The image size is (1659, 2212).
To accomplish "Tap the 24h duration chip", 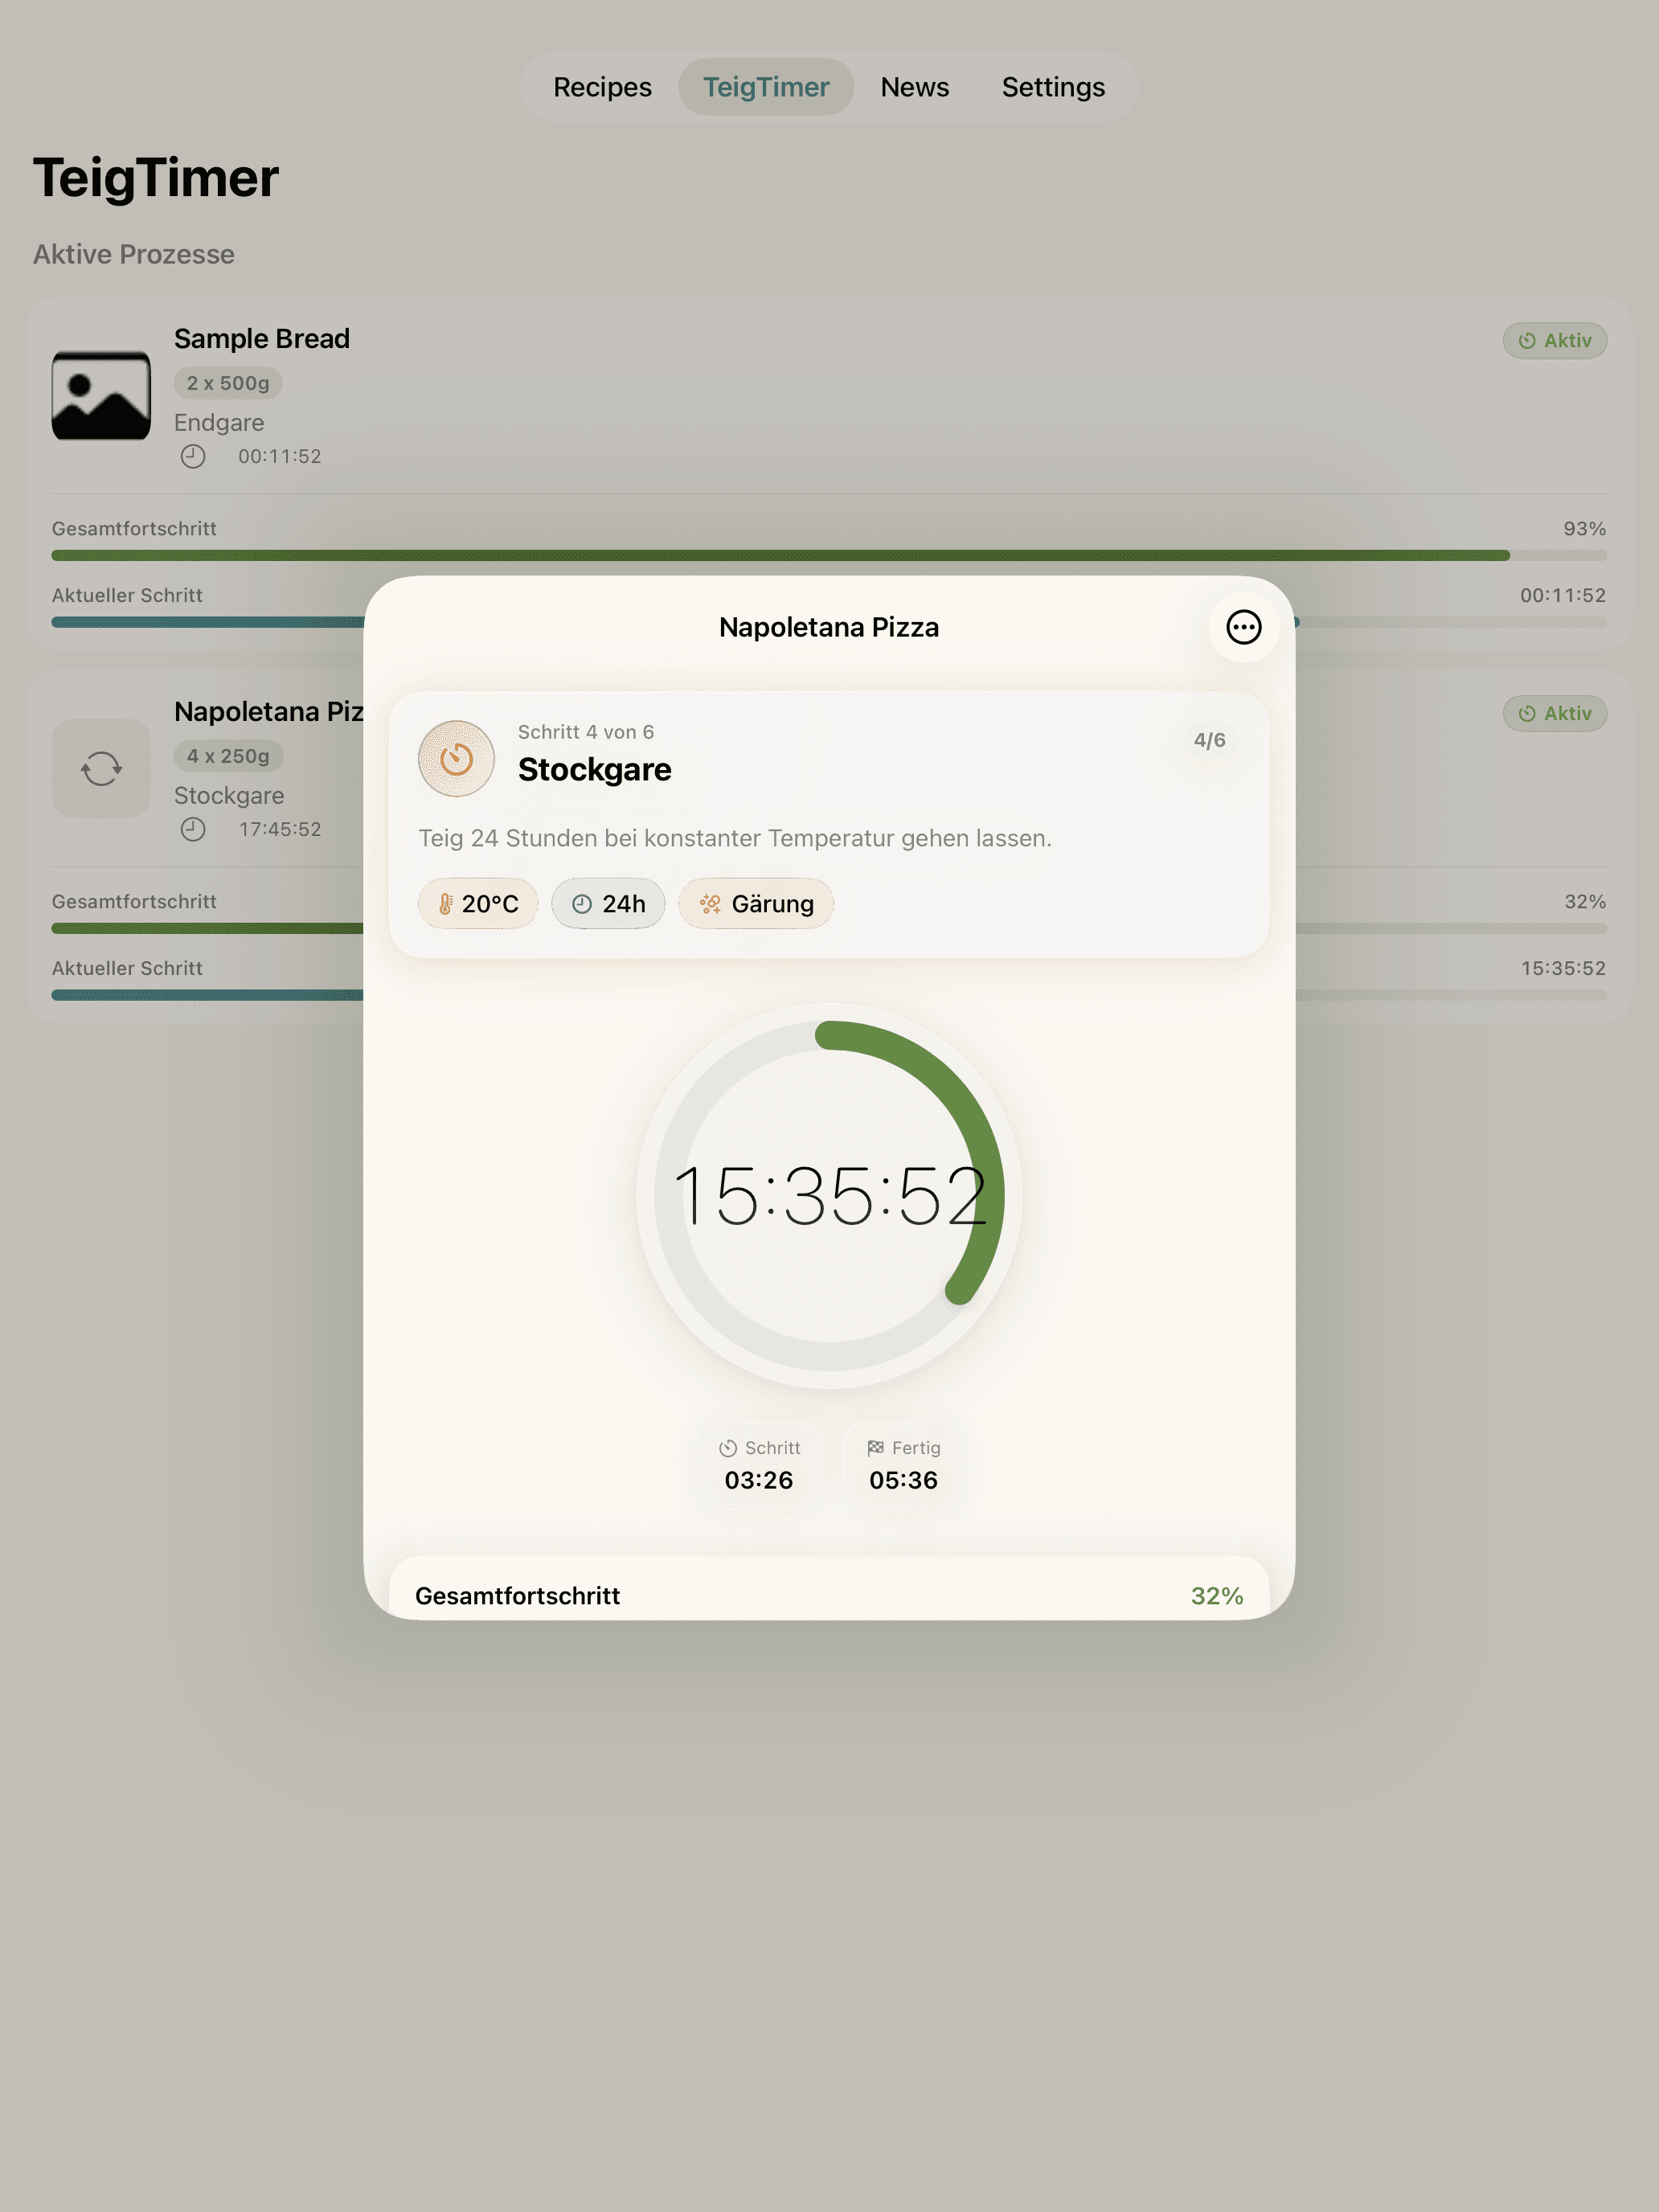I will pyautogui.click(x=608, y=904).
